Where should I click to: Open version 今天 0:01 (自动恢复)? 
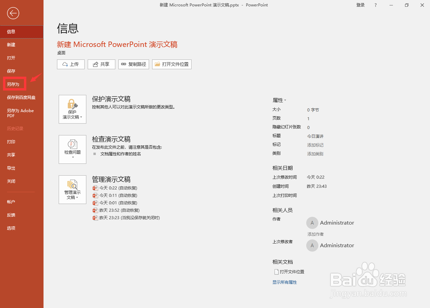pos(118,203)
